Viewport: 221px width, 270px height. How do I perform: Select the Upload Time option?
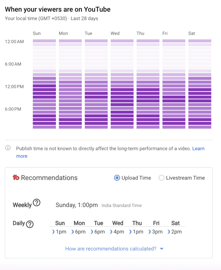pyautogui.click(x=117, y=178)
